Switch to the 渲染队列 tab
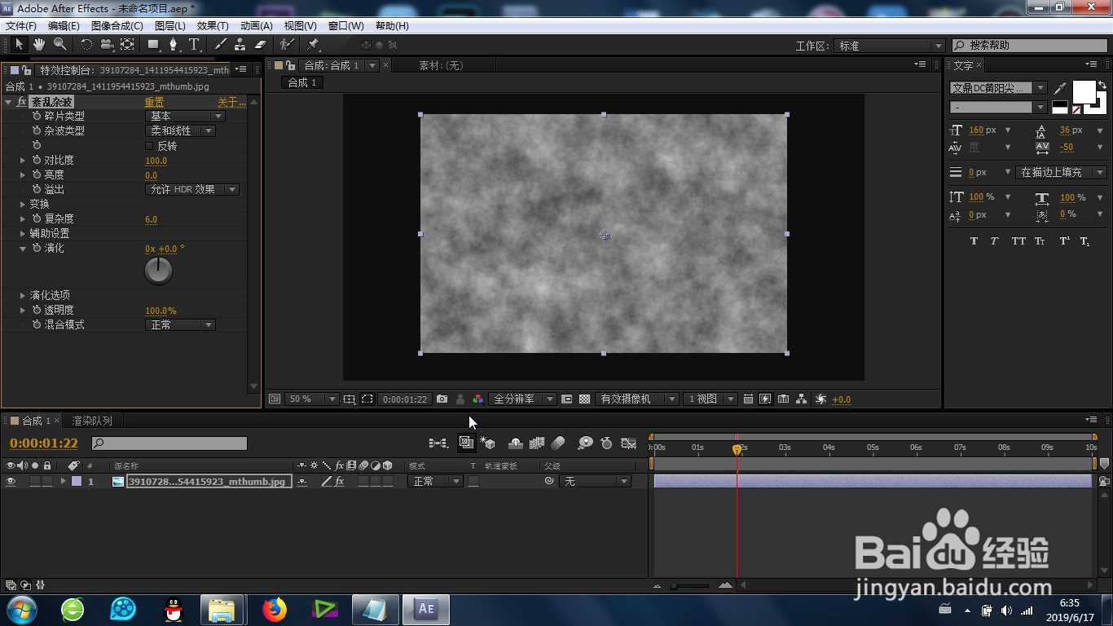1113x626 pixels. 91,421
